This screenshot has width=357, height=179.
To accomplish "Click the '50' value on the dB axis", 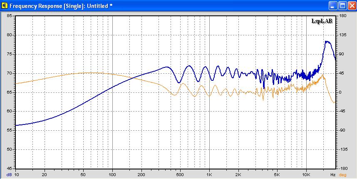I will (x=10, y=149).
